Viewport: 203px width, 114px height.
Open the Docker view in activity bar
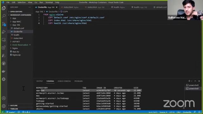(3, 71)
